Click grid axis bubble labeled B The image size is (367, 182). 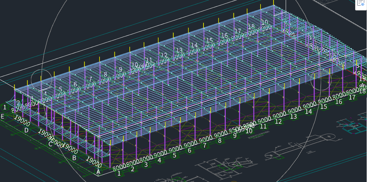(74, 158)
